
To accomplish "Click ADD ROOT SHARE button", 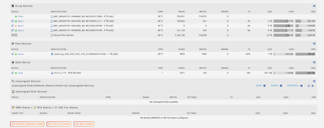I will (x=84, y=124).
